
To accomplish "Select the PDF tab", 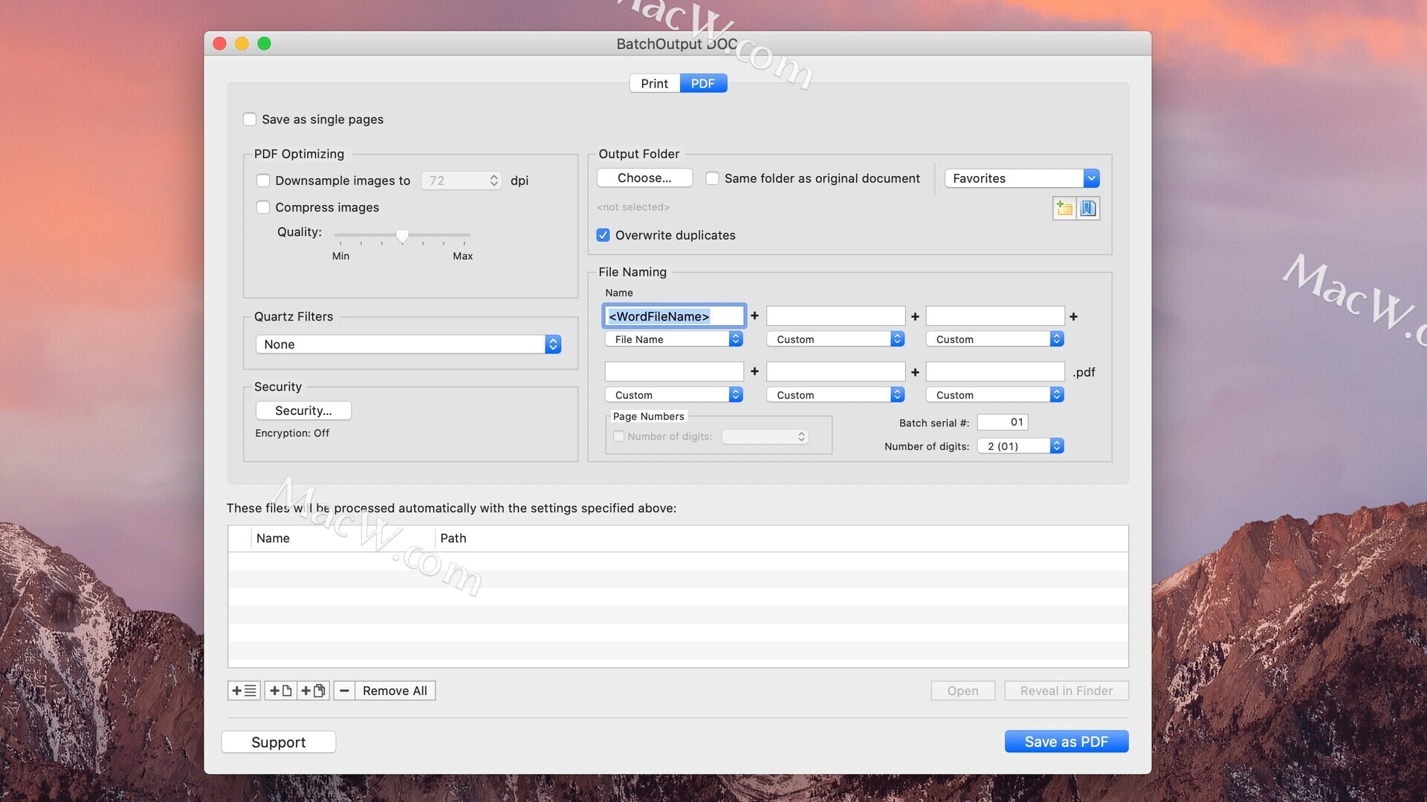I will 703,84.
